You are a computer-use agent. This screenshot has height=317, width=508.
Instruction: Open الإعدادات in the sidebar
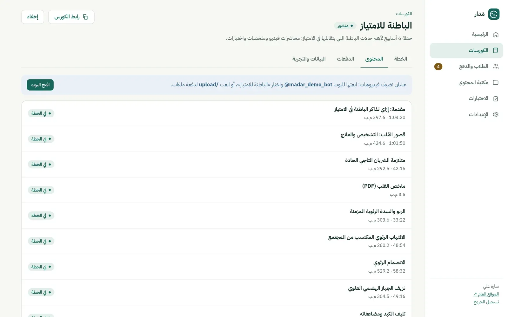(x=466, y=114)
